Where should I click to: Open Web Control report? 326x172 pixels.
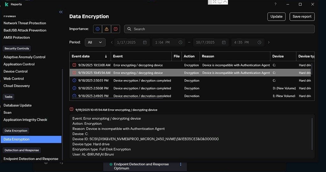[x=14, y=79]
